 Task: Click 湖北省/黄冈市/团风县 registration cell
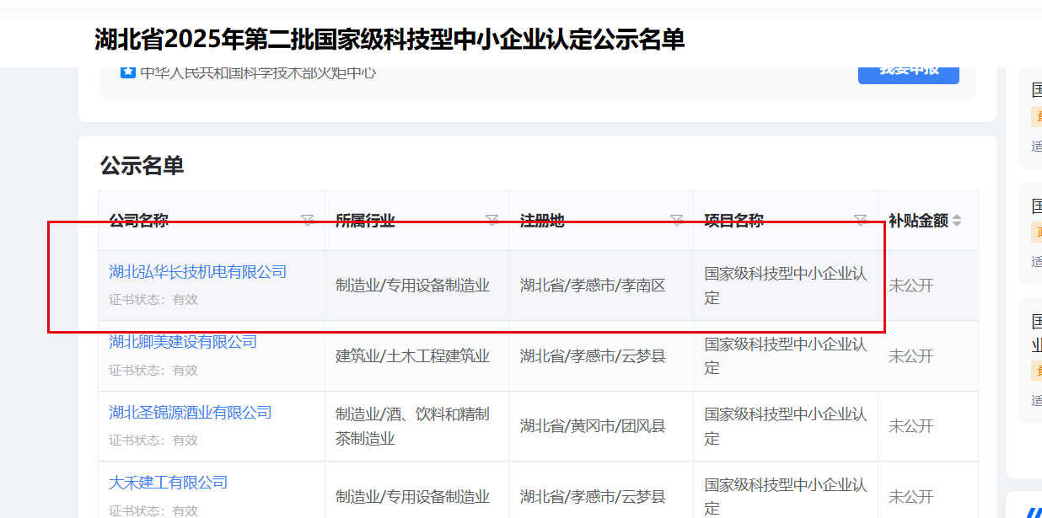coord(593,426)
